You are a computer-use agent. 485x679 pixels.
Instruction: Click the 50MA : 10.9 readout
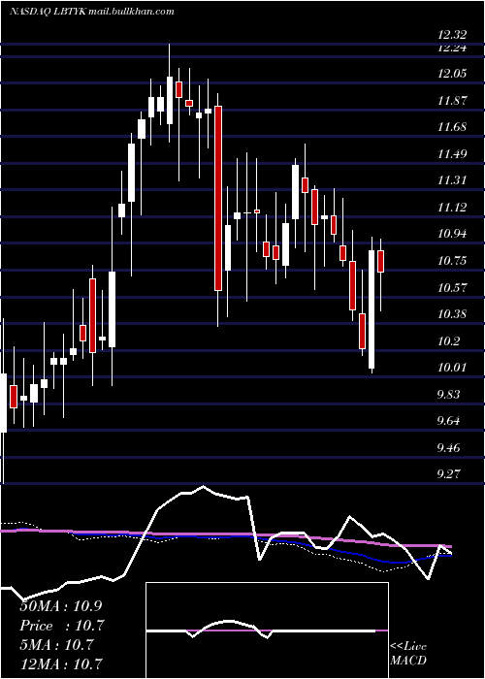click(x=61, y=606)
